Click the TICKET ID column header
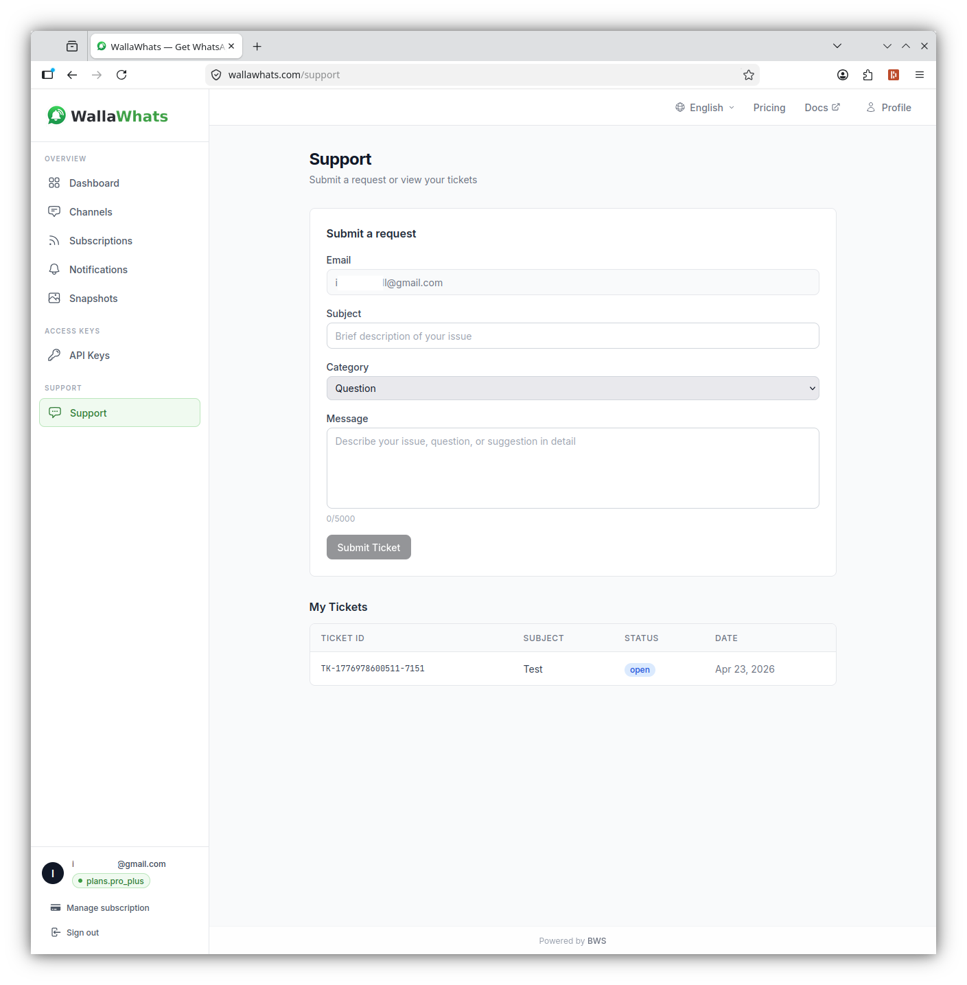The image size is (967, 985). (x=342, y=638)
